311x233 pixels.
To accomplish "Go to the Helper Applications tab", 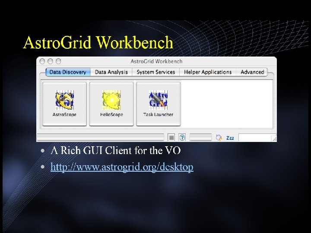I will 208,72.
